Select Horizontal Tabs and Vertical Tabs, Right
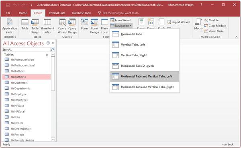This screenshot has width=241, height=148. 145,87
